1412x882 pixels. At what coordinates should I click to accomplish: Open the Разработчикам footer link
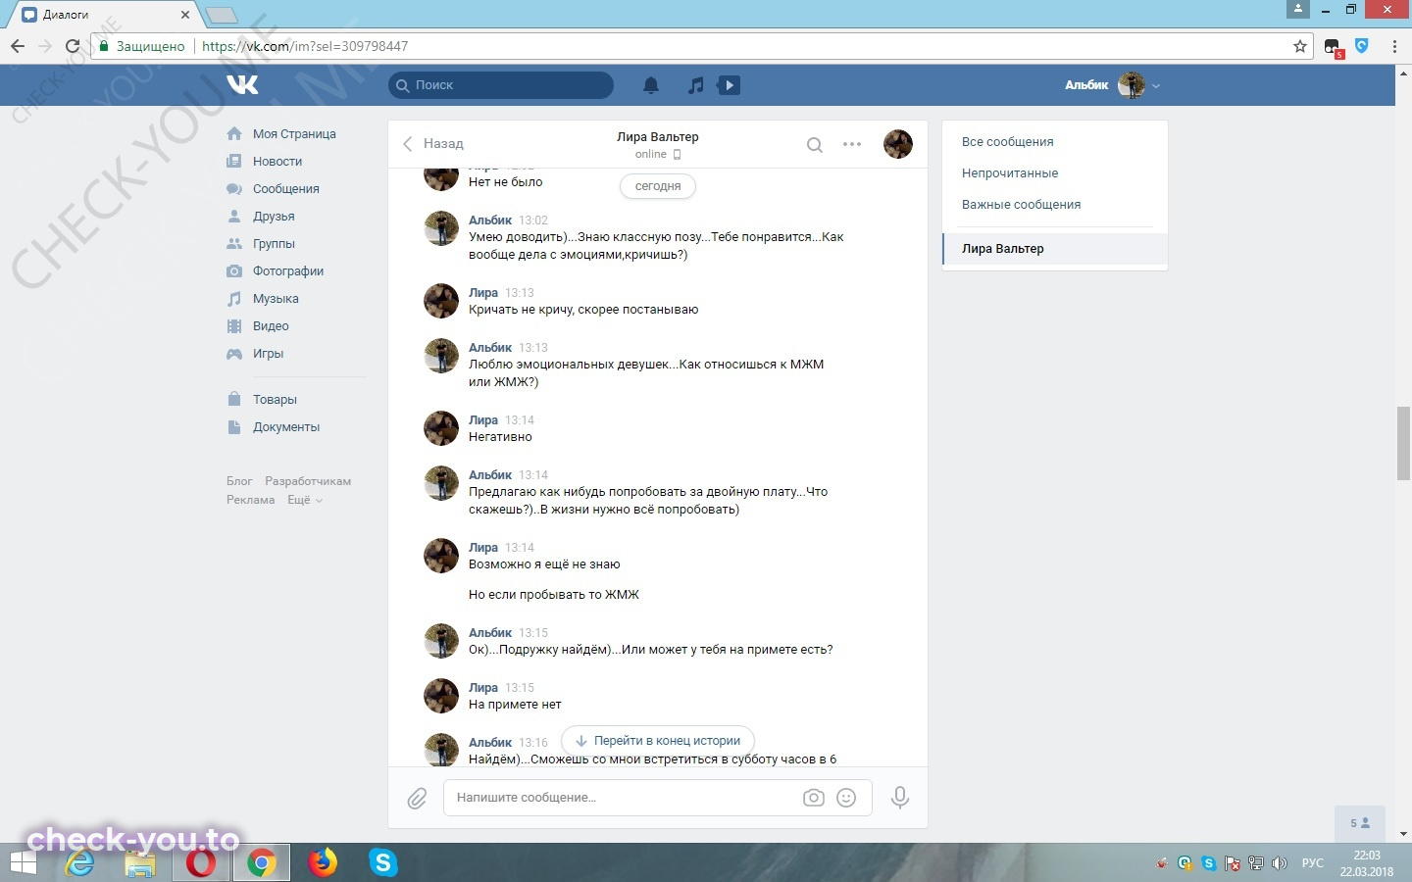coord(308,481)
